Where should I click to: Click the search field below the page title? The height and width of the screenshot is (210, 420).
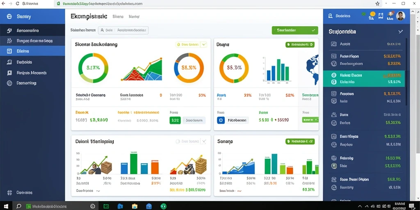pyautogui.click(x=123, y=30)
